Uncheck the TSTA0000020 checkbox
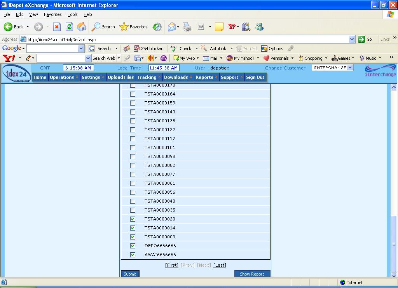 [x=133, y=219]
